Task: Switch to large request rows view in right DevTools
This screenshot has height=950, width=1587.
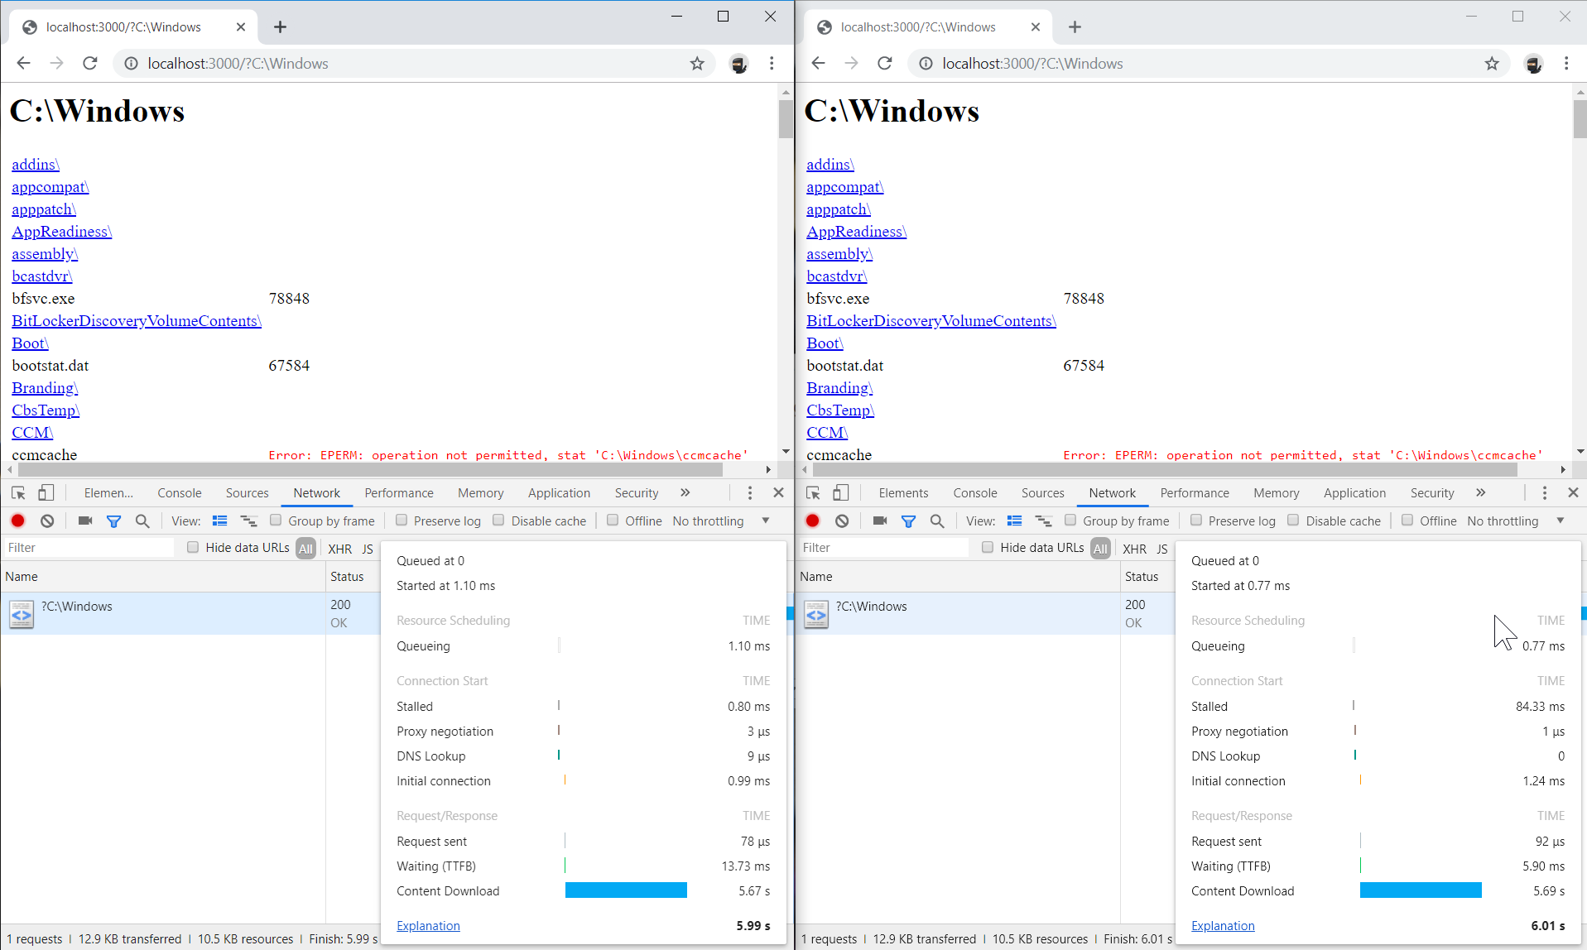Action: tap(1014, 521)
